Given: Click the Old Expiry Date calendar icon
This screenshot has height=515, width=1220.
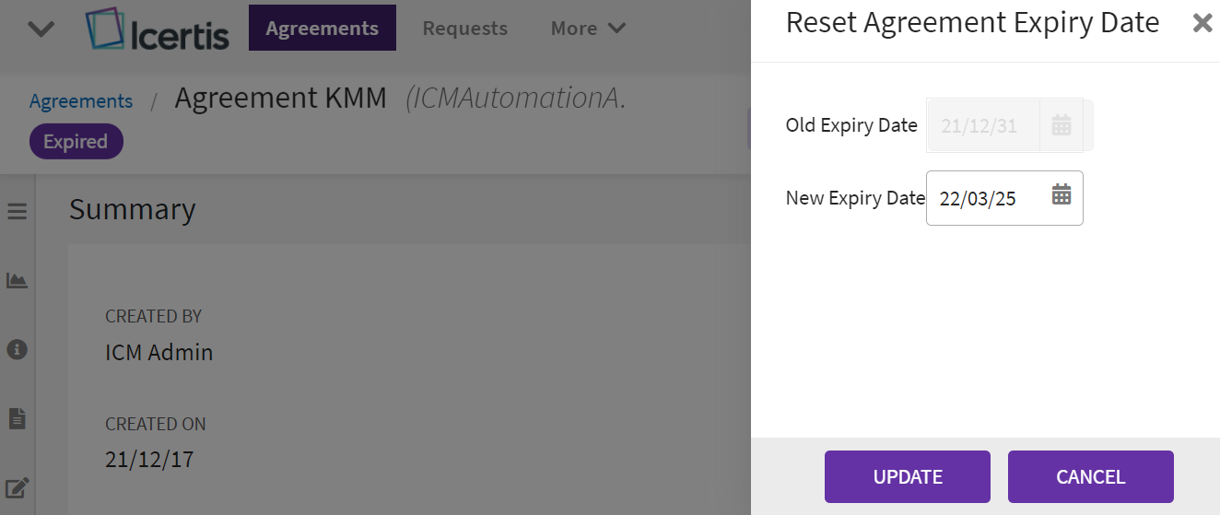Looking at the screenshot, I should coord(1062,125).
